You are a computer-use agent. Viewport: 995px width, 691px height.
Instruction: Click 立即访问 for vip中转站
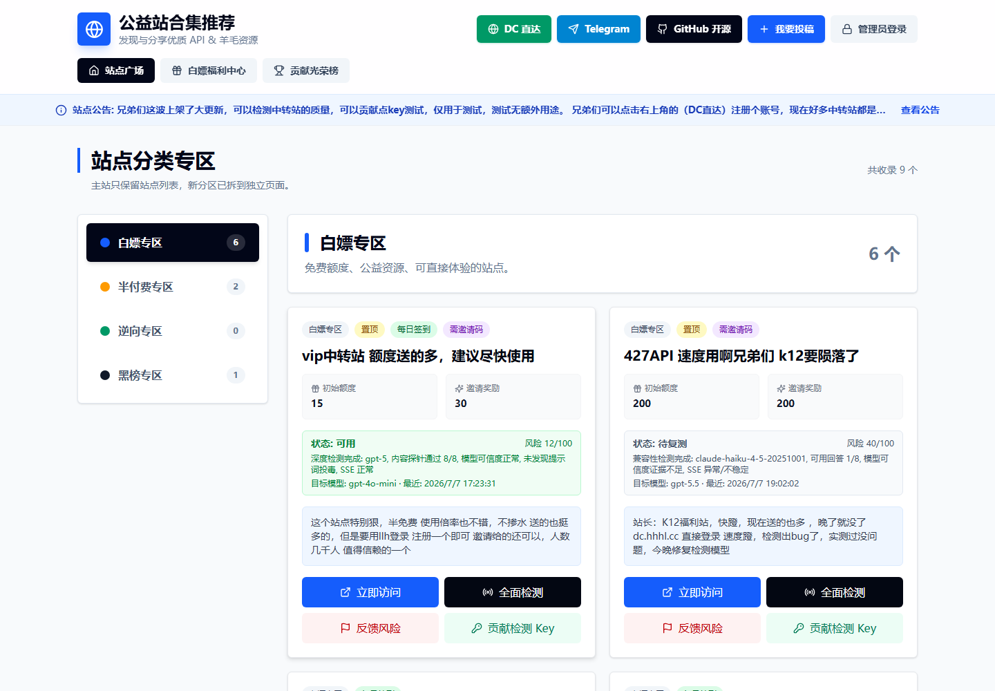pos(370,592)
